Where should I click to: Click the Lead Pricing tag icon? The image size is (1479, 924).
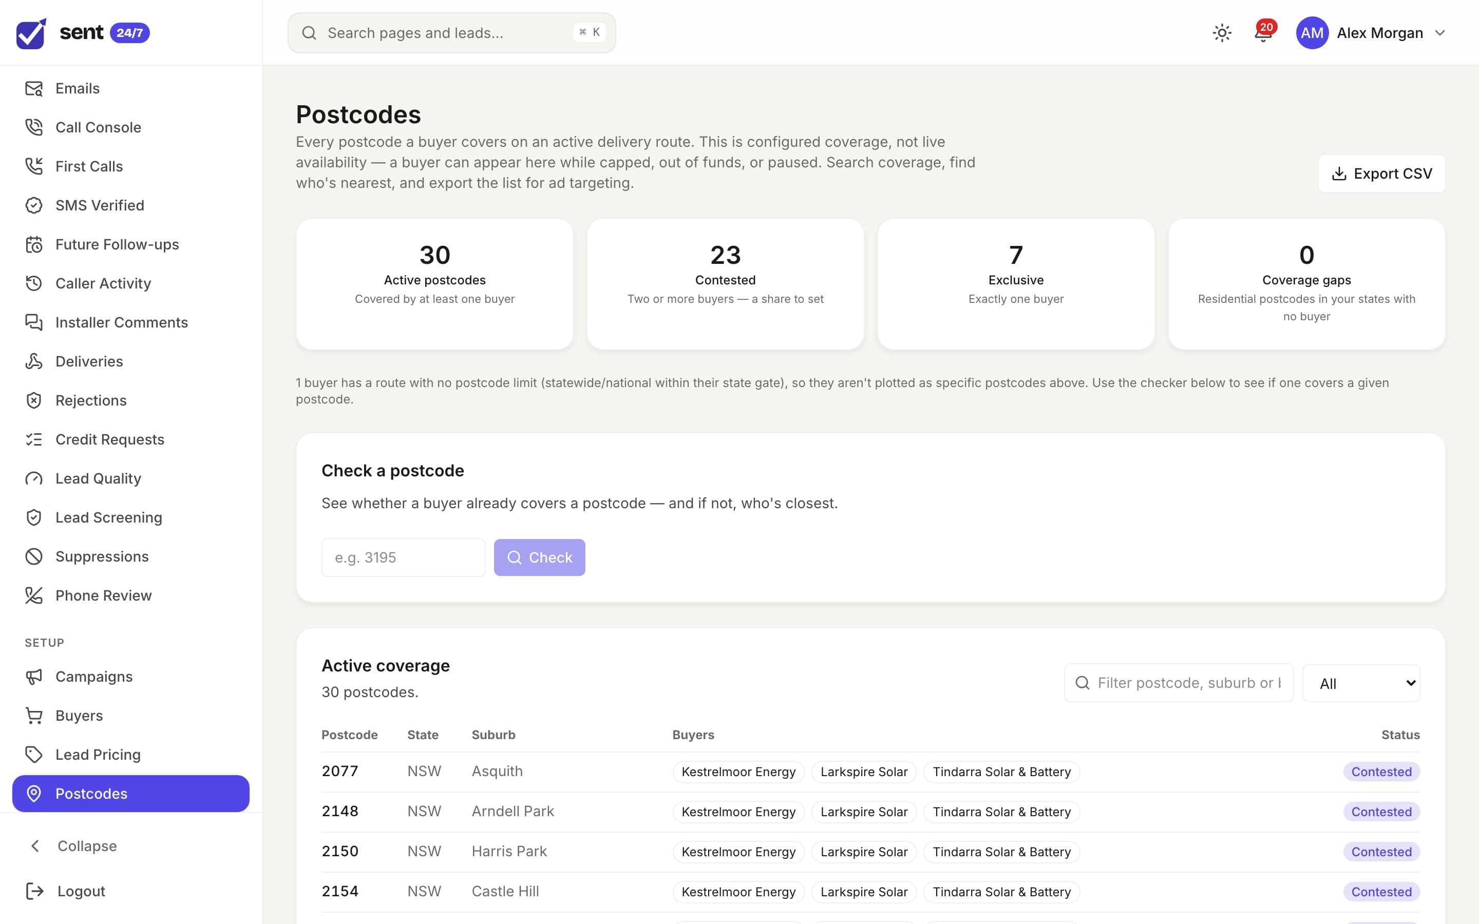(x=33, y=755)
